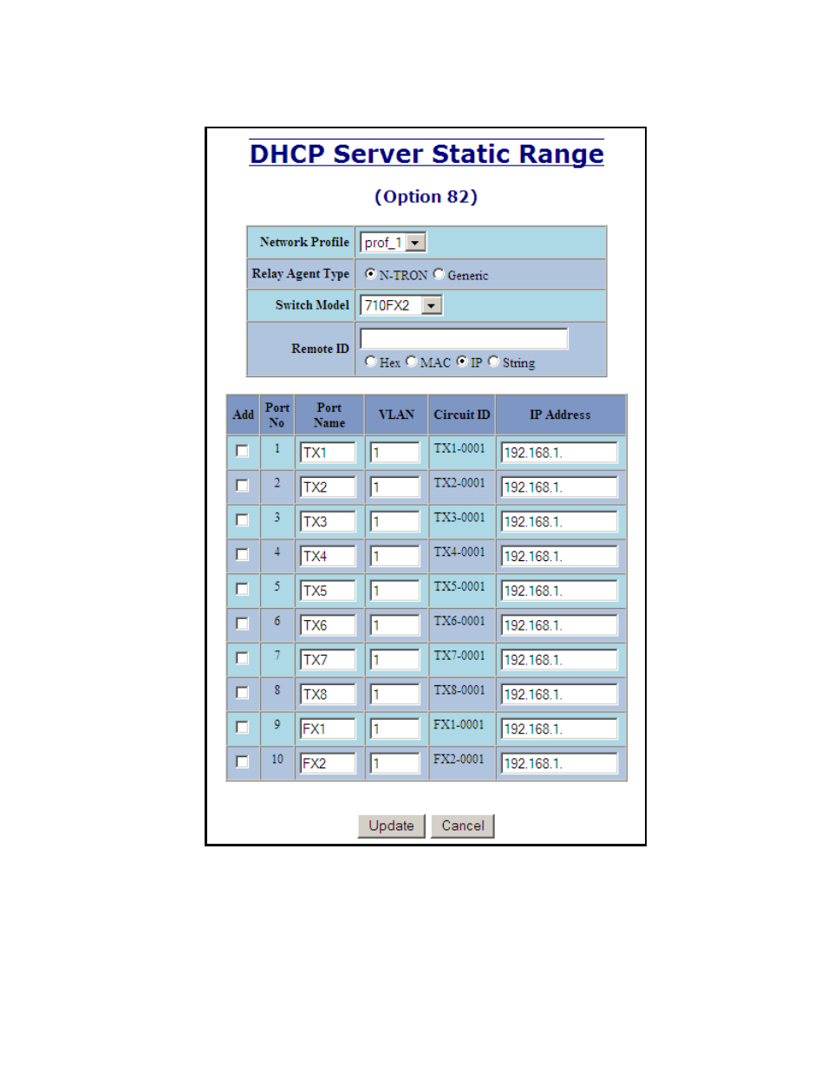Check the Add box for port 2
Image resolution: width=827 pixels, height=1071 pixels.
[243, 486]
